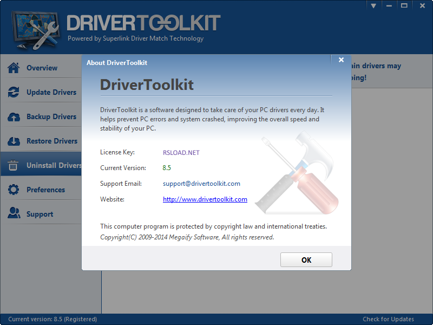The width and height of the screenshot is (433, 325).
Task: Click the Copyright(C) 2009-2014 Megaify Software line
Action: [x=187, y=237]
